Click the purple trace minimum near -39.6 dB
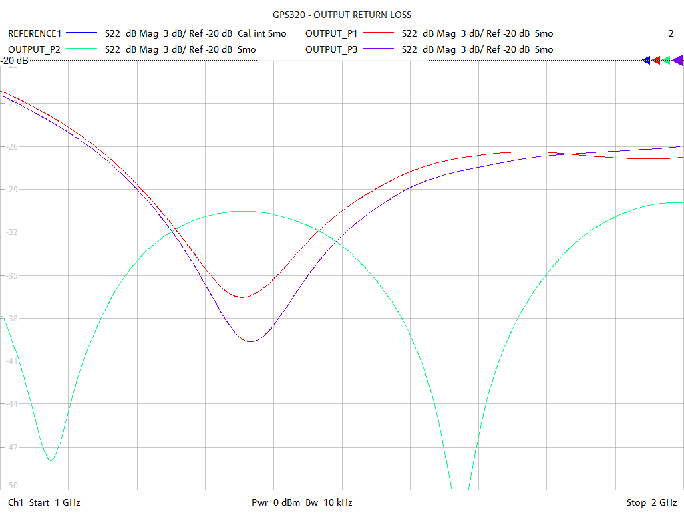The width and height of the screenshot is (684, 513). [x=251, y=341]
